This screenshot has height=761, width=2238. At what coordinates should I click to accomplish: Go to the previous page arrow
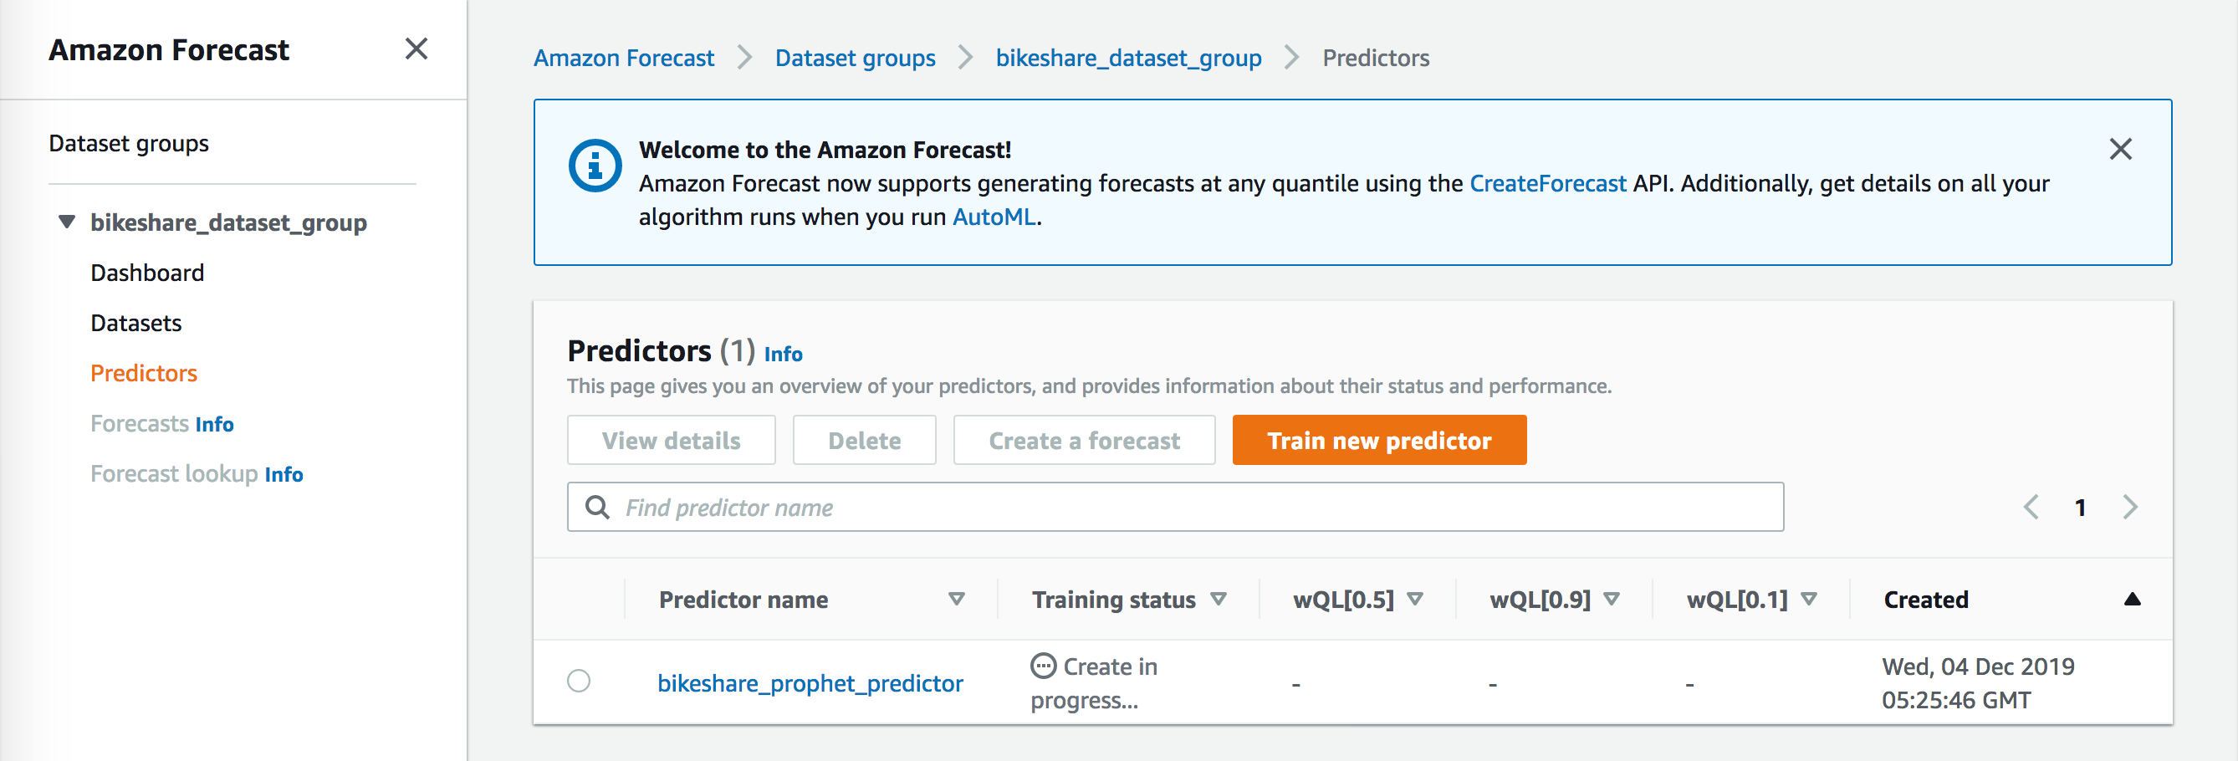coord(2031,508)
